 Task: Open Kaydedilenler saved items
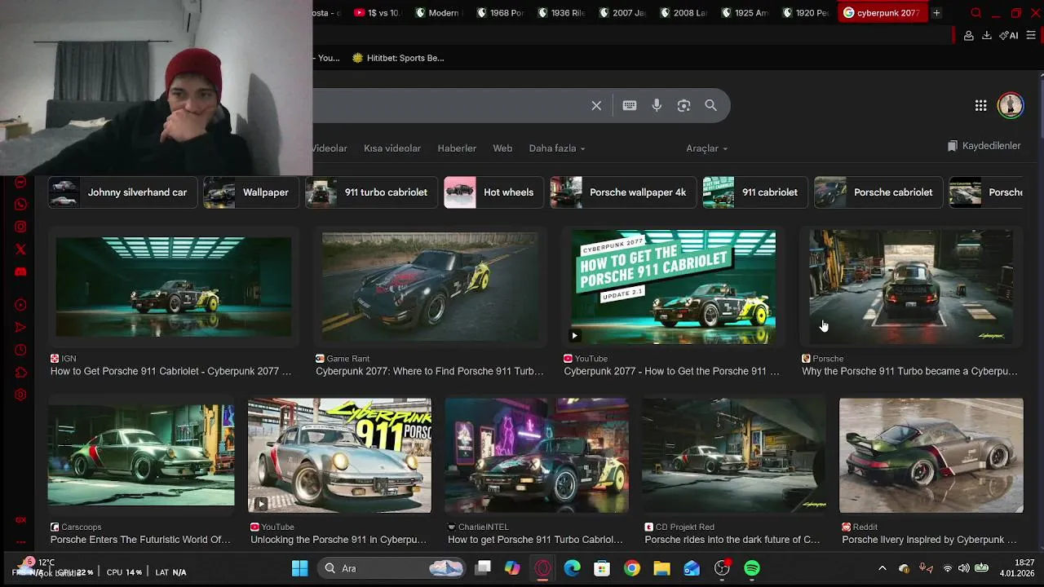click(984, 146)
